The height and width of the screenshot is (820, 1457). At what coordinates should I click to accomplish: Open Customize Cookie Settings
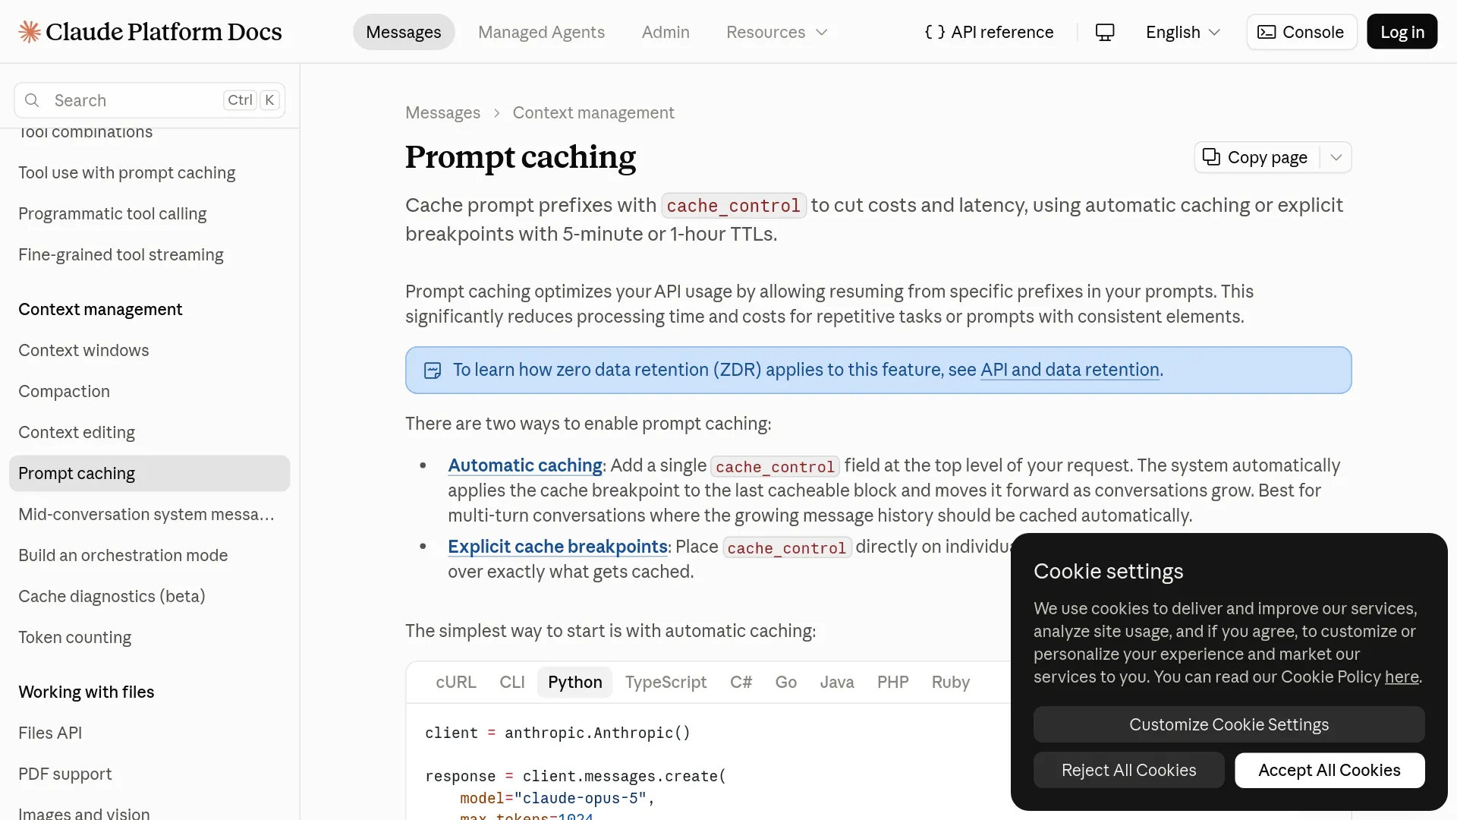click(x=1229, y=724)
